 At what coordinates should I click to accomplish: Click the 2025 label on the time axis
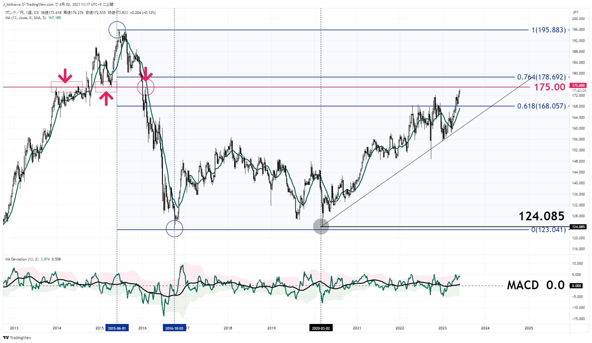tap(529, 328)
